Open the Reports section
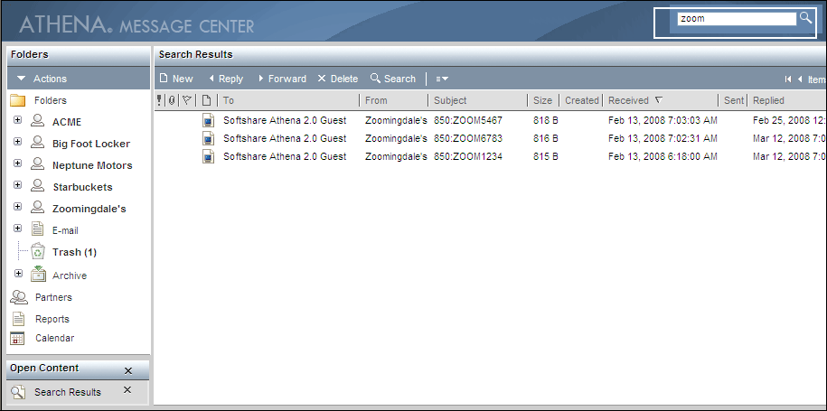Viewport: 827px width, 411px height. (52, 319)
